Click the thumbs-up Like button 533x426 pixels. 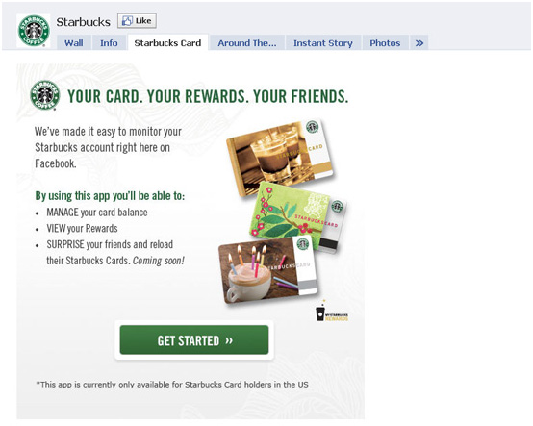(x=137, y=21)
